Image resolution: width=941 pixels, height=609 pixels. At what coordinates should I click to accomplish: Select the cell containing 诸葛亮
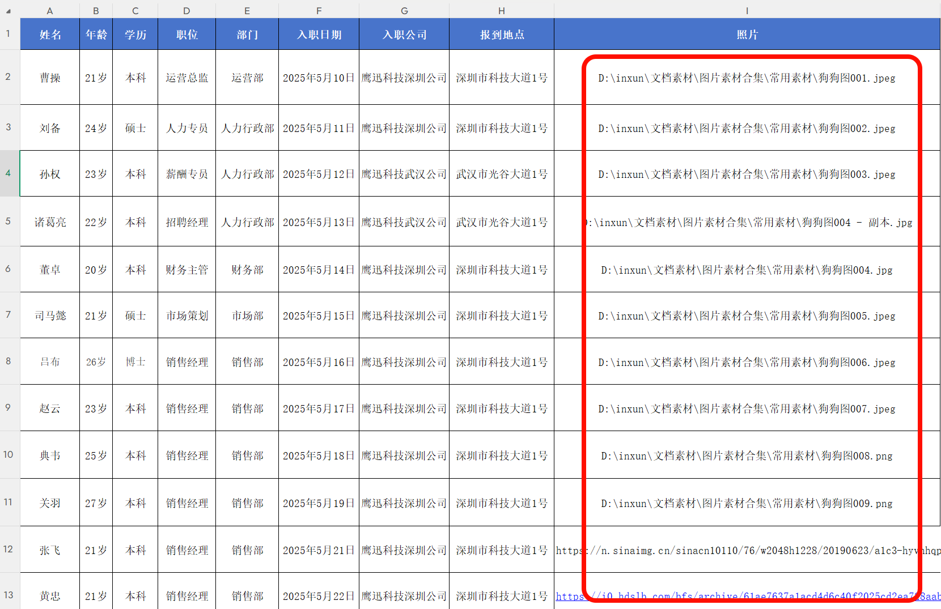[50, 222]
